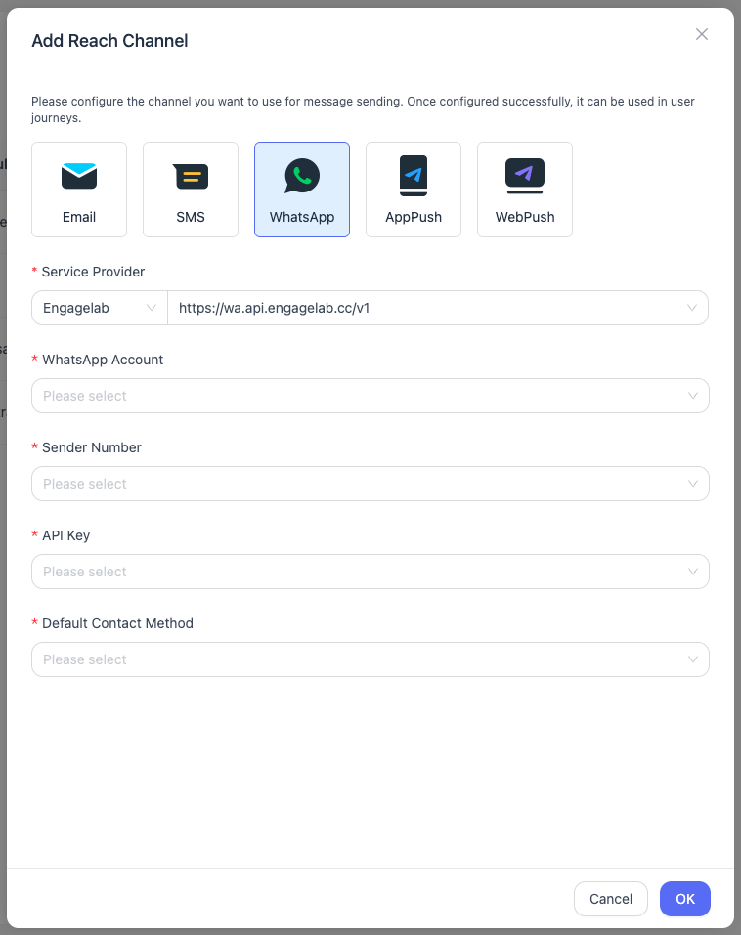Open the Default Contact Method select box
Viewport: 741px width, 935px height.
pyautogui.click(x=370, y=659)
